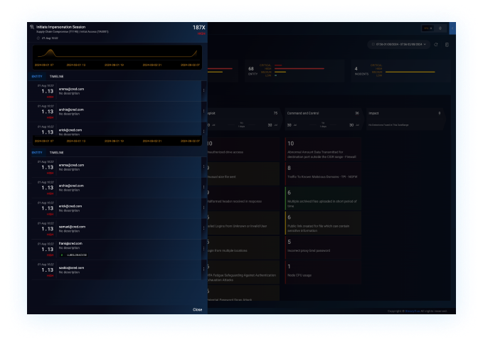Click the user profile icon in top bar
The height and width of the screenshot is (342, 483).
441,28
